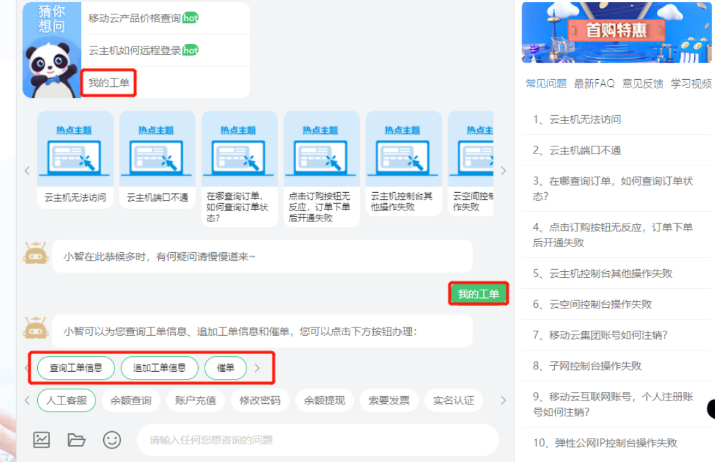Image resolution: width=715 pixels, height=462 pixels.
Task: Open the folder file attachment icon
Action: (x=76, y=440)
